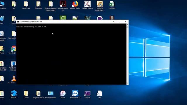Select the Resident Evil Biohazard shortcut
The image size is (187, 105).
pos(13,64)
